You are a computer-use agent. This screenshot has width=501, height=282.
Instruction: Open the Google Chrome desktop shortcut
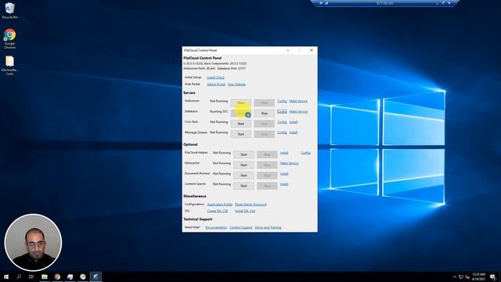(x=9, y=38)
